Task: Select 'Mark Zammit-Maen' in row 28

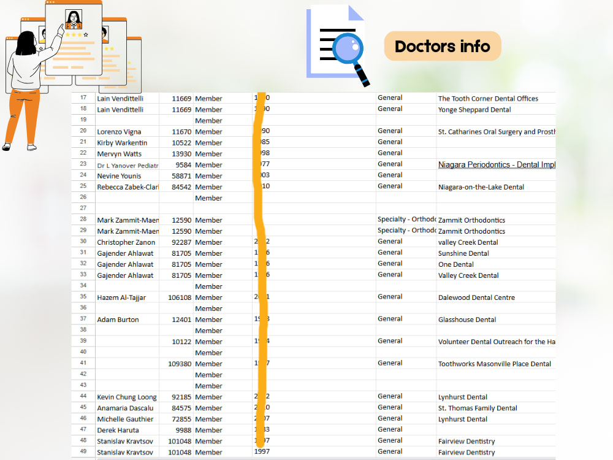Action: [128, 220]
